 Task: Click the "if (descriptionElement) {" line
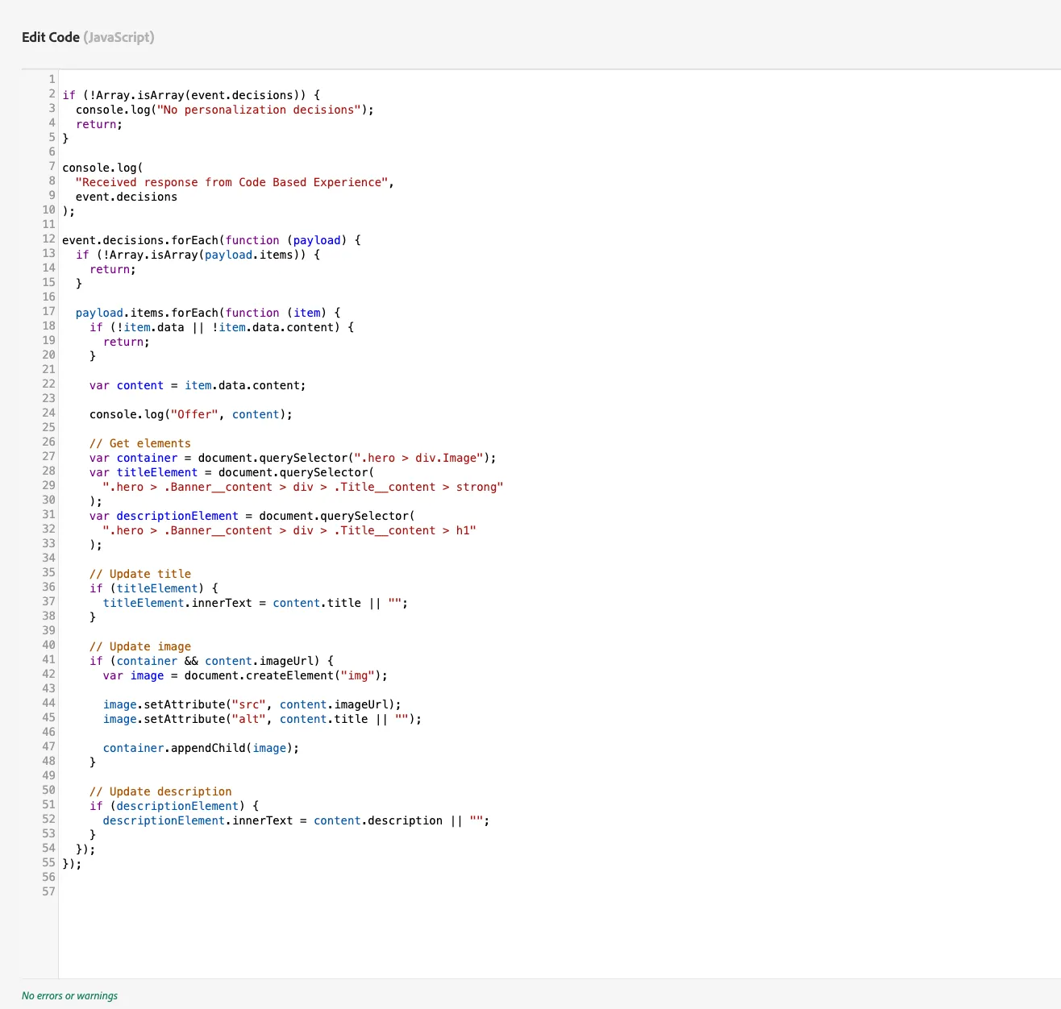click(x=174, y=806)
